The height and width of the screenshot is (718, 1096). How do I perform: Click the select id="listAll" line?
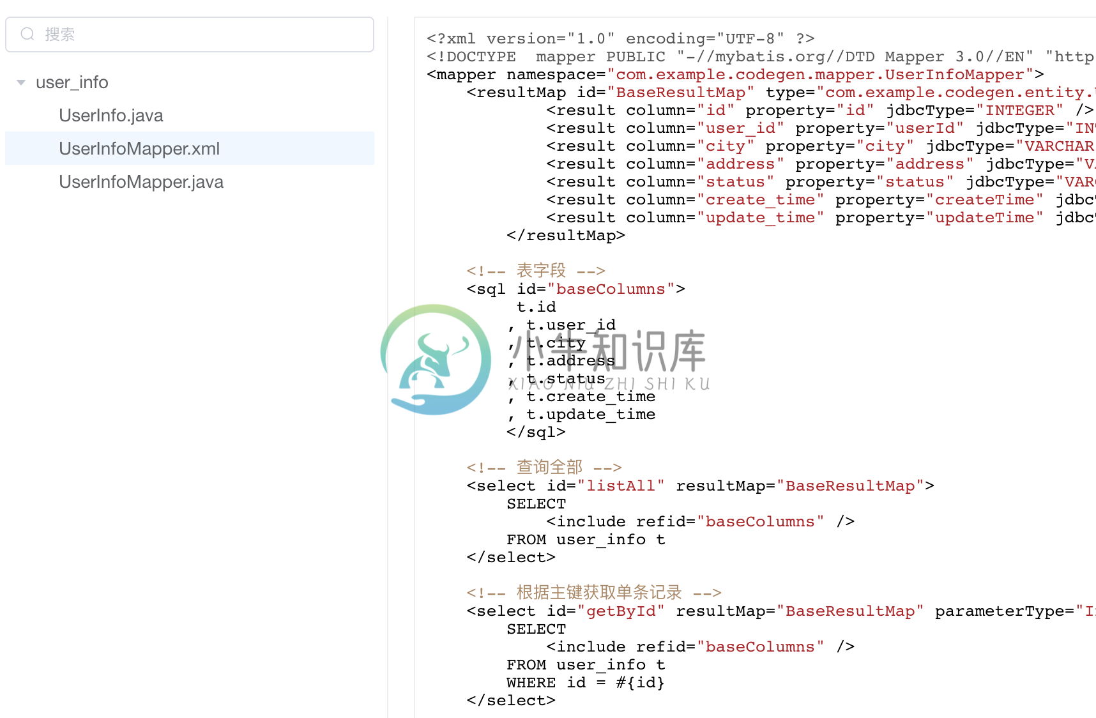point(701,486)
